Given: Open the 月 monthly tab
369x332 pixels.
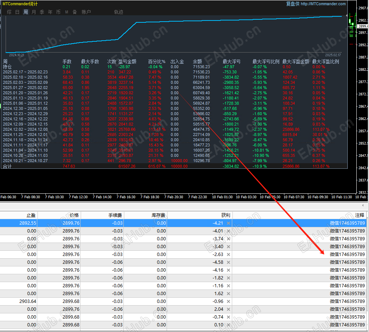Looking at the screenshot, I should pyautogui.click(x=34, y=12).
